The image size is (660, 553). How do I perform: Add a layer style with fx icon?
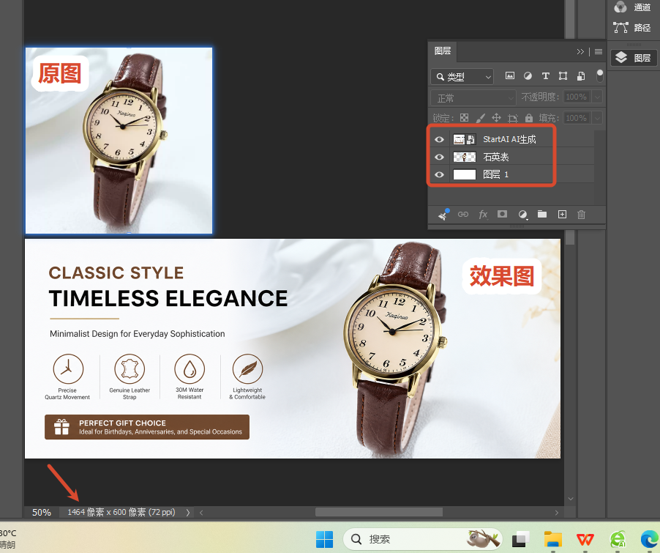pyautogui.click(x=483, y=215)
